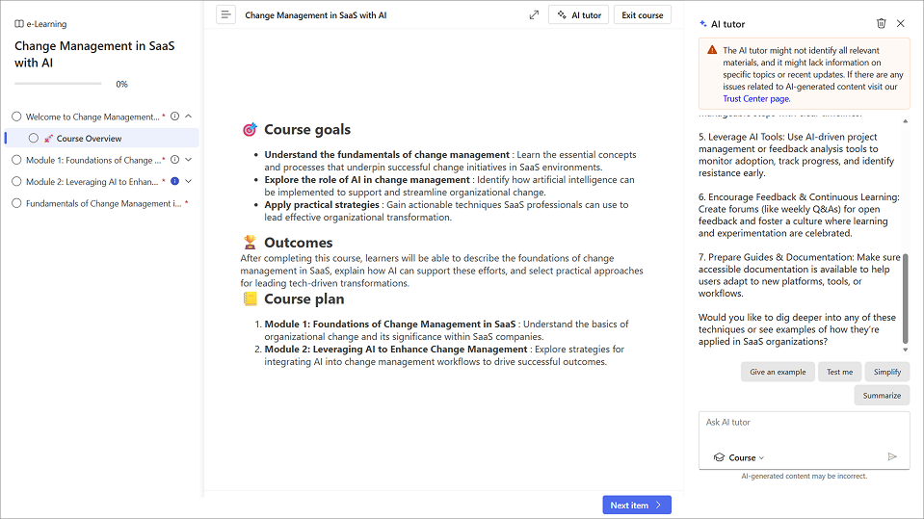Click the expand to fullscreen arrows icon

click(x=534, y=14)
